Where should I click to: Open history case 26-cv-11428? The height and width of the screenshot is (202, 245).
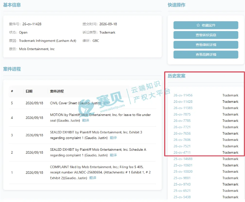coord(183,102)
